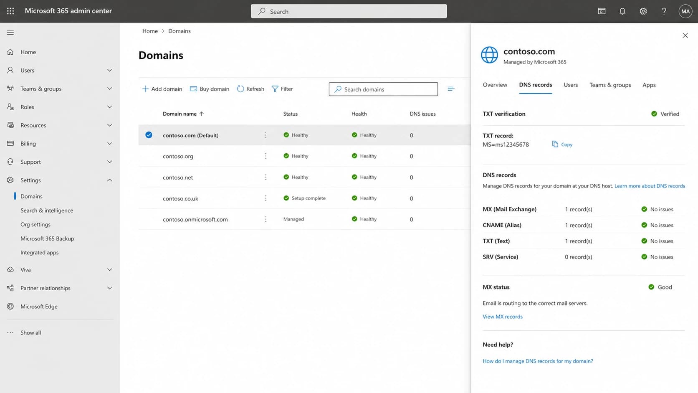Open the notifications bell
Screen dimensions: 698x393
coord(622,11)
